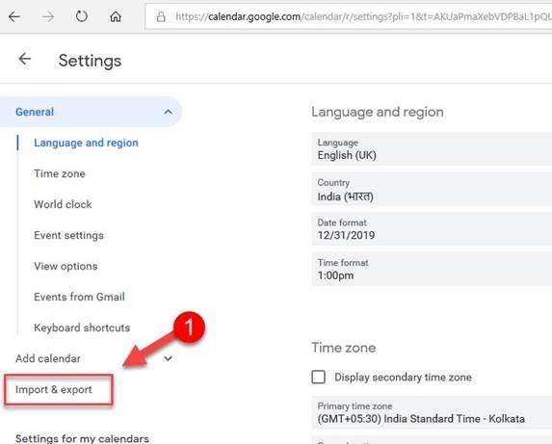Click the Add calendar label
Viewport: 552px width, 444px height.
tap(48, 358)
